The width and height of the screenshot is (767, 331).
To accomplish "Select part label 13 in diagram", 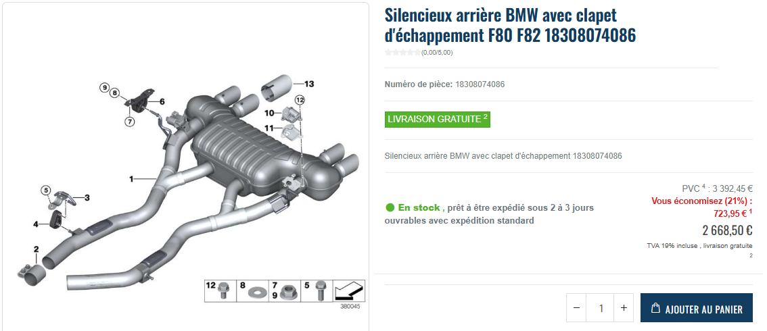I will coord(308,84).
